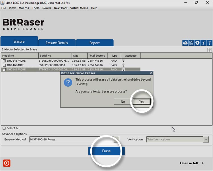The image size is (213, 171).
Task: Check the DG146BABCF drive checkbox
Action: pyautogui.click(x=4, y=65)
